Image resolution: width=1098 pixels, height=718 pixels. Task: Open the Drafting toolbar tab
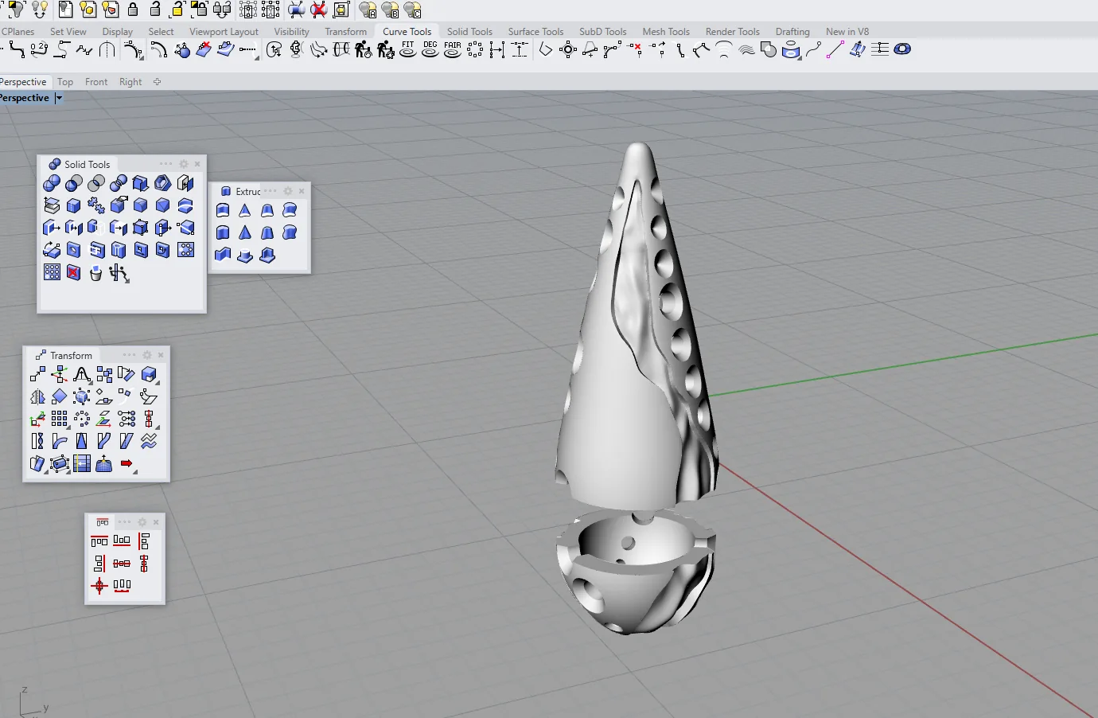tap(792, 32)
